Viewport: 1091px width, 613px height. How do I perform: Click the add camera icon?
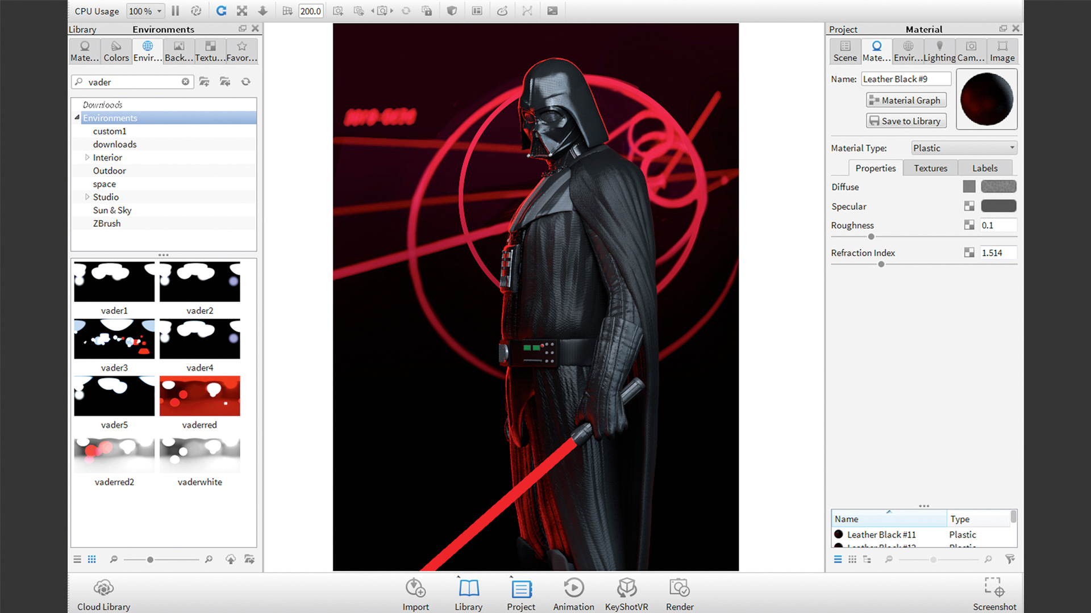(338, 11)
